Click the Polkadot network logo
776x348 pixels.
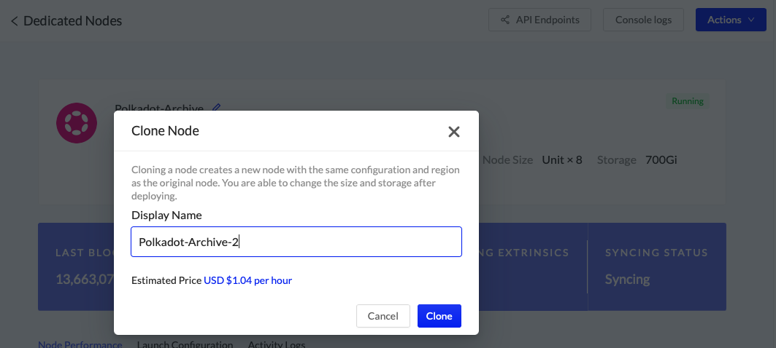coord(77,122)
